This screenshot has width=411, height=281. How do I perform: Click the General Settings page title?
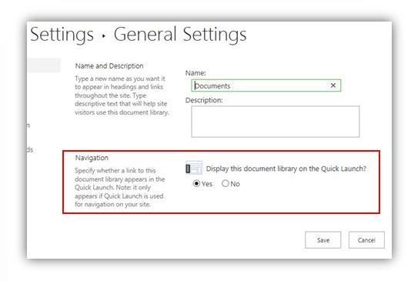(x=180, y=35)
